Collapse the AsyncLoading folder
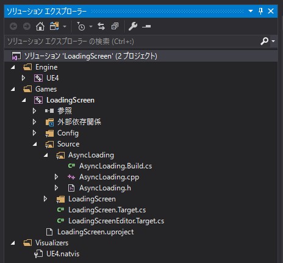This screenshot has width=283, height=263. point(46,155)
